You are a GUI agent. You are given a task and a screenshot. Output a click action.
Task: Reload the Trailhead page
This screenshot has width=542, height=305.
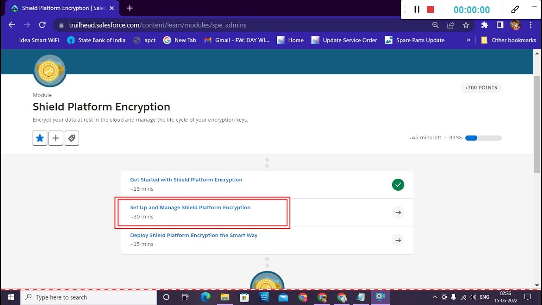[42, 25]
